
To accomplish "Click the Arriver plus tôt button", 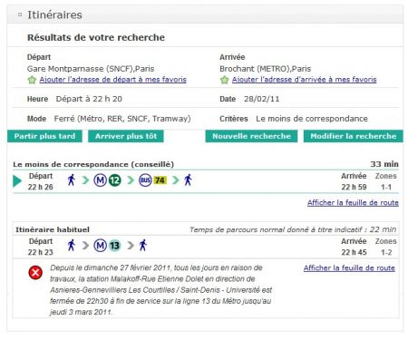I will click(126, 136).
